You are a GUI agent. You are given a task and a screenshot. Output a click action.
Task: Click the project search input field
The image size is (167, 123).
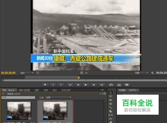(18, 97)
